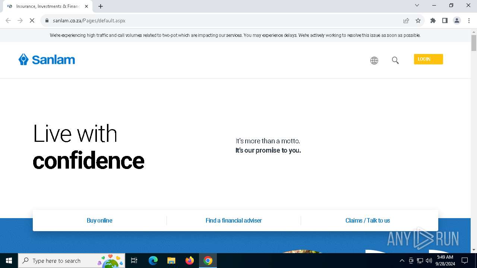This screenshot has height=268, width=477.
Task: Click the high traffic notice banner text
Action: tap(235, 35)
